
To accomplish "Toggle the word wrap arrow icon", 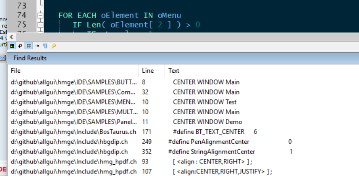I will coord(20,45).
